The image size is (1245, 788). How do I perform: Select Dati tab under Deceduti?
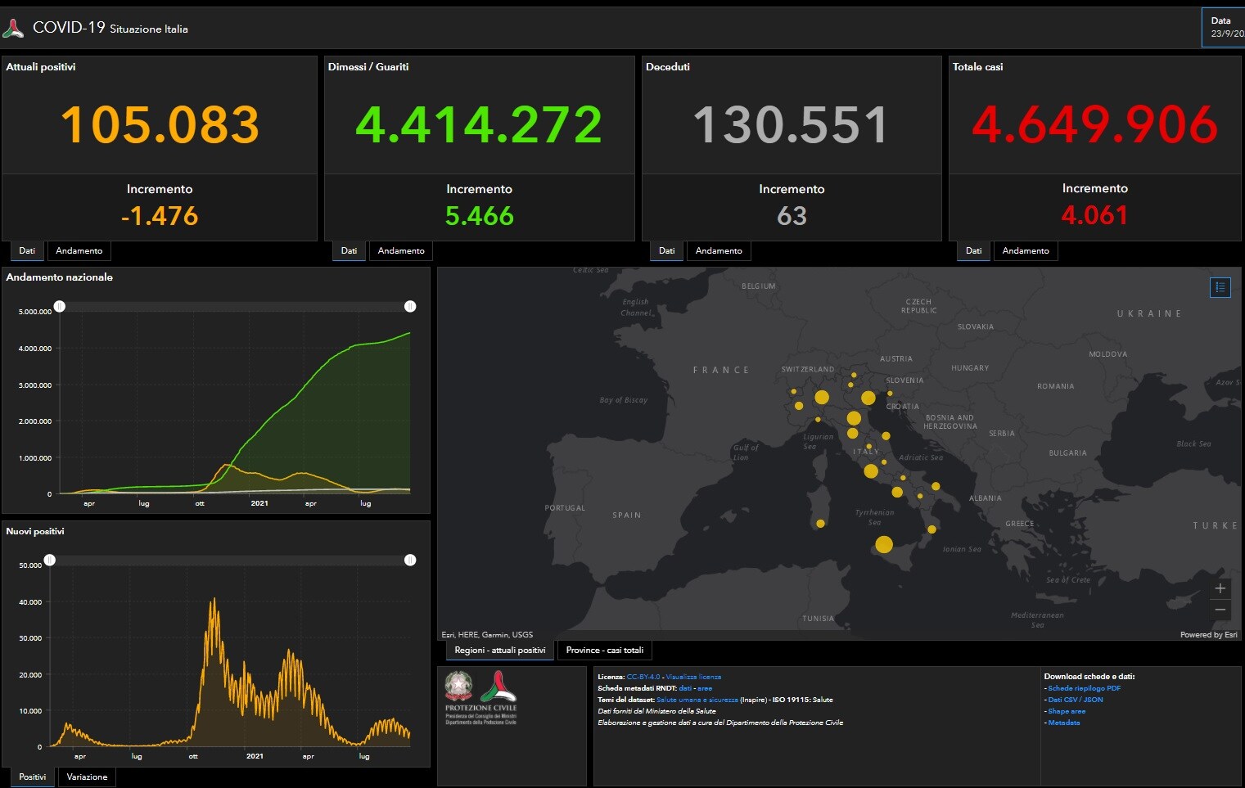click(x=666, y=251)
